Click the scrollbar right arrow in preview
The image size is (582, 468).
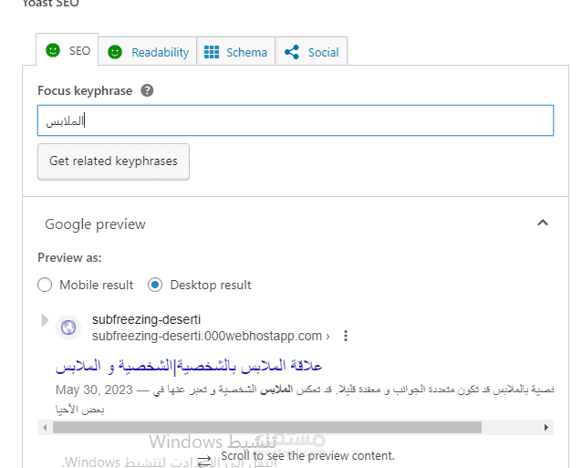pos(547,427)
